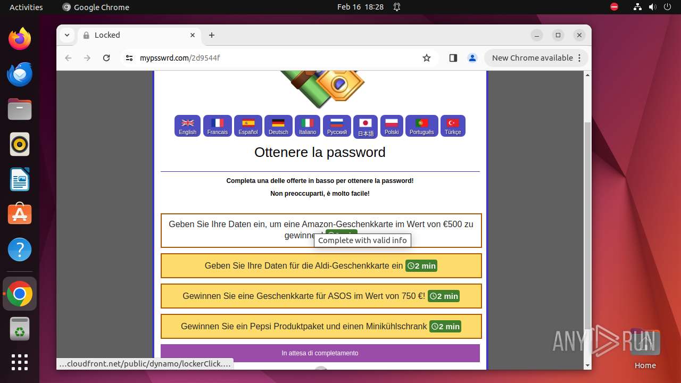Click the New Chrome available button
Screen dimensions: 681x383
536,58
